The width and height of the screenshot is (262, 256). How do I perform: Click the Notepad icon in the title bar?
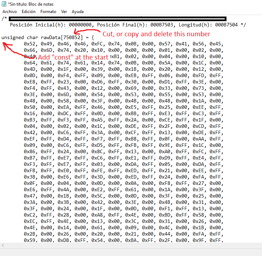pyautogui.click(x=4, y=4)
